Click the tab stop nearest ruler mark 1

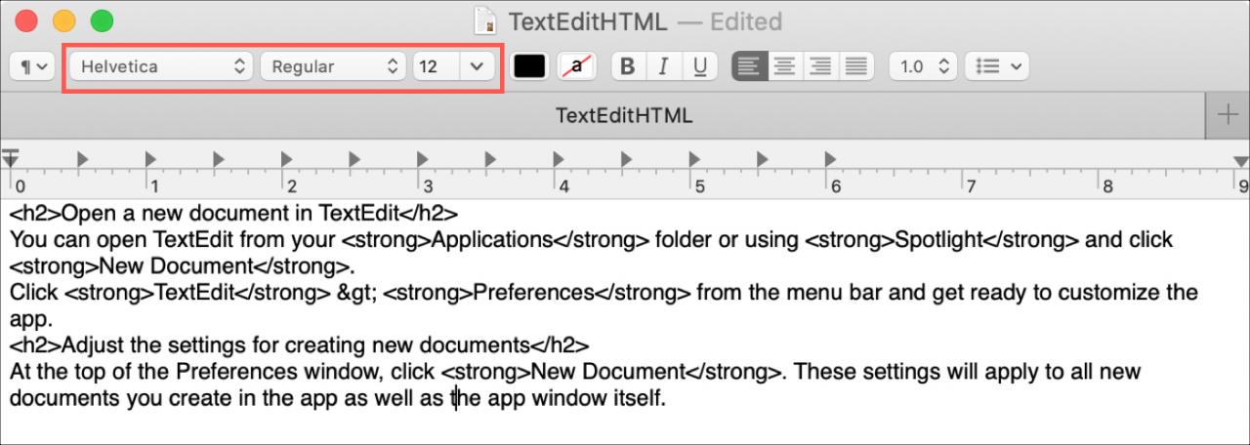(151, 157)
